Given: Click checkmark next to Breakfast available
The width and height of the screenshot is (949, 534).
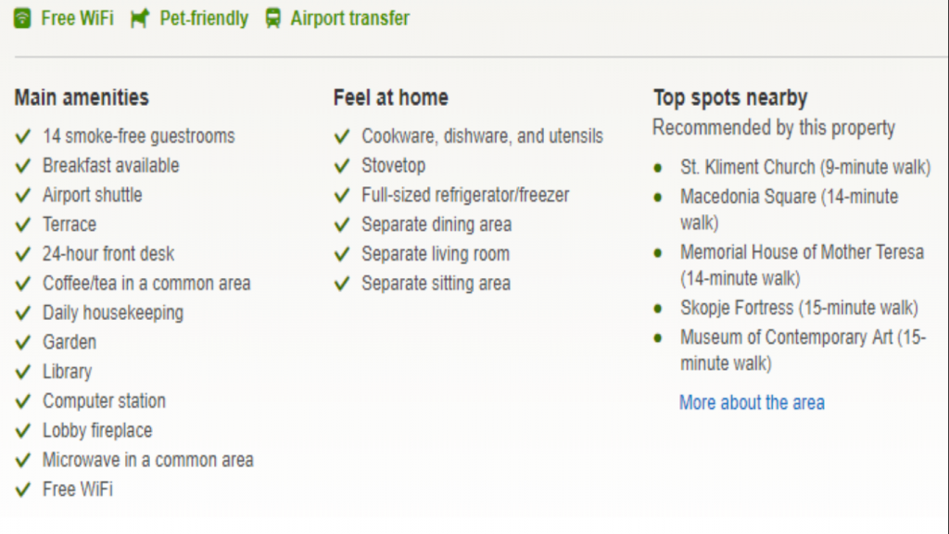Looking at the screenshot, I should tap(23, 166).
